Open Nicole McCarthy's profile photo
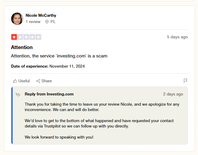The height and width of the screenshot is (155, 198). 17,19
